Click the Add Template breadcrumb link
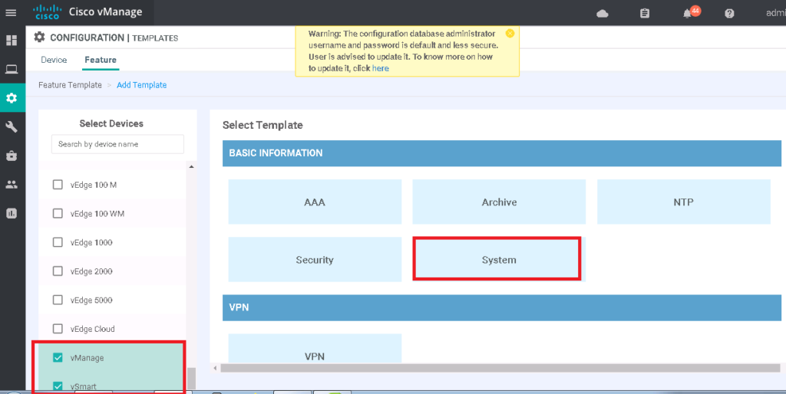 click(141, 85)
